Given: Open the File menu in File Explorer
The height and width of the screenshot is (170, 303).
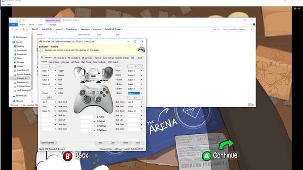Looking at the screenshot, I should tap(13, 25).
